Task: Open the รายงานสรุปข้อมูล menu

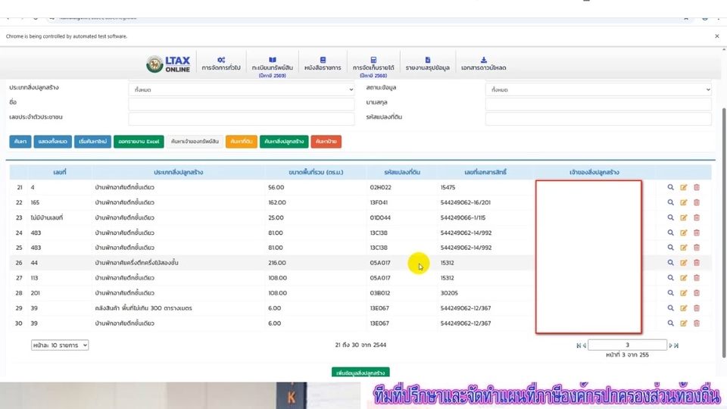Action: pyautogui.click(x=427, y=64)
